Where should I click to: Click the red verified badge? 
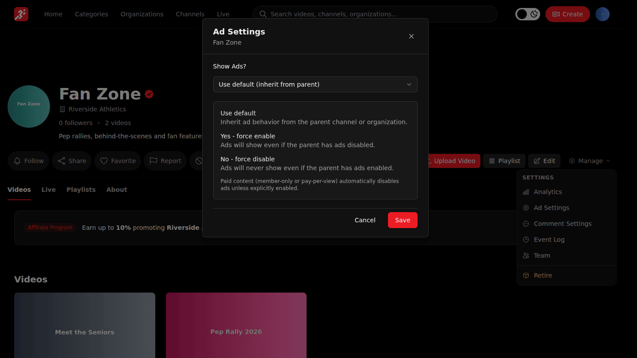[x=149, y=94]
